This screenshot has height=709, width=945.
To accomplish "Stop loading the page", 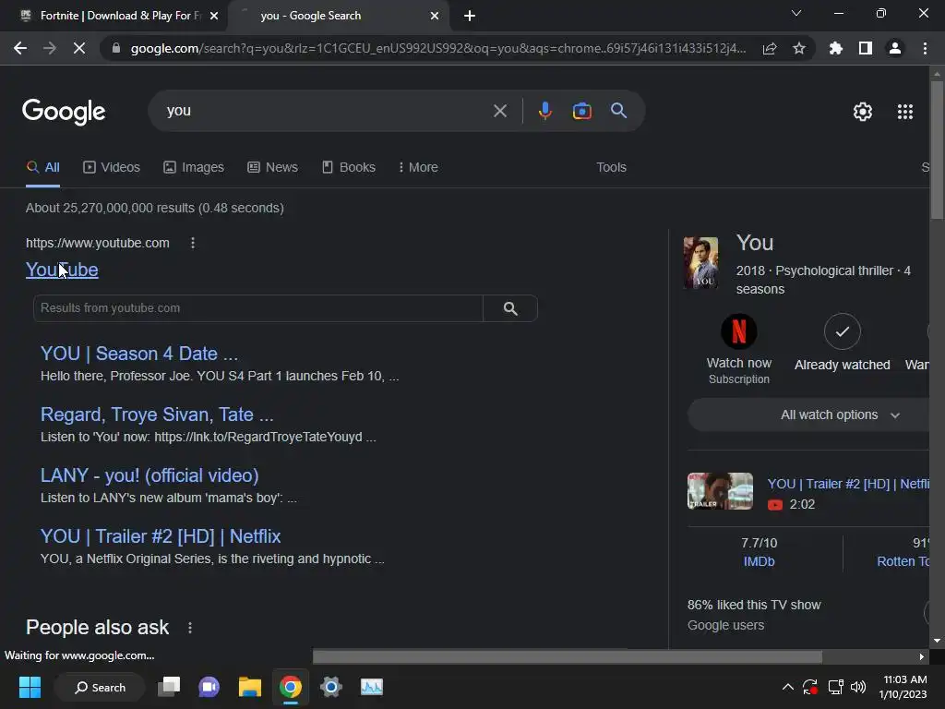I will [x=79, y=48].
